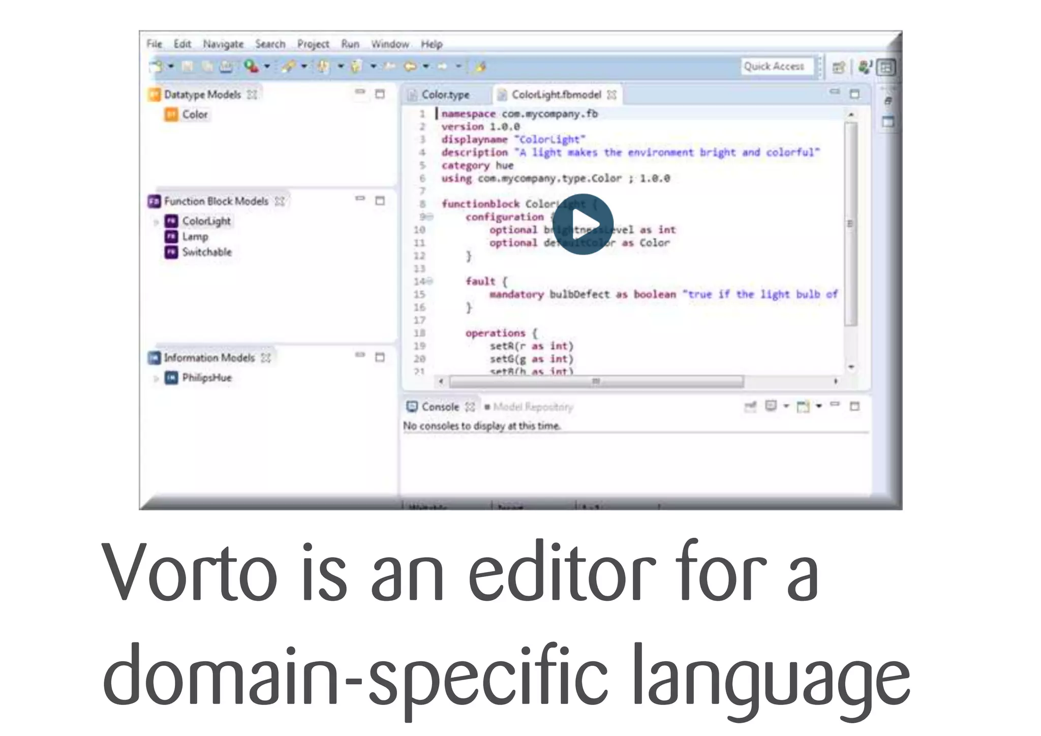Screen dimensions: 1041x736
Task: Close the ColorLight.fbmodel editor tab
Action: (612, 95)
